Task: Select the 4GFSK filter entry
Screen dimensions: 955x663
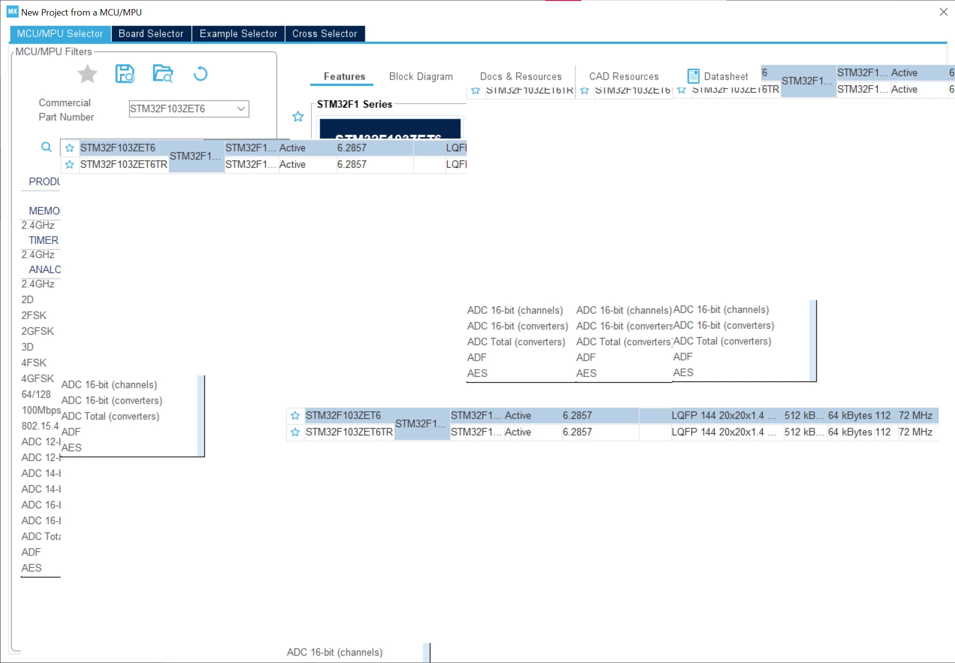Action: [x=38, y=378]
